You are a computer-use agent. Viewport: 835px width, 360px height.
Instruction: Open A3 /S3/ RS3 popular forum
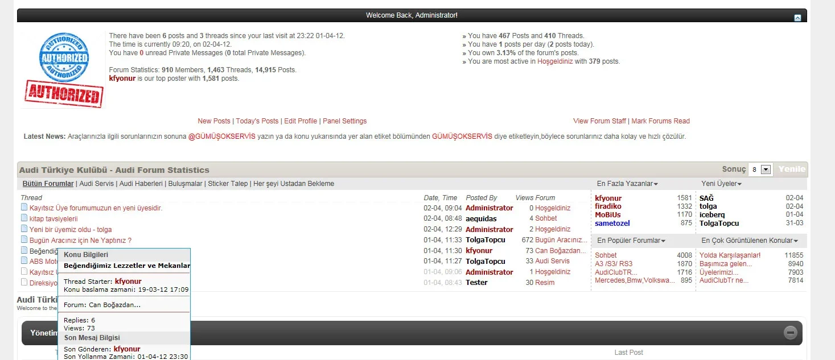(614, 264)
